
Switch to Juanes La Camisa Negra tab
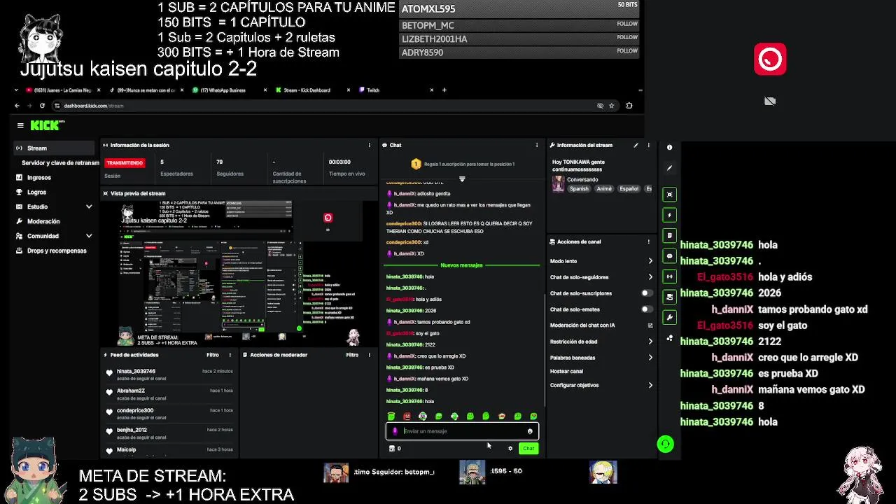click(x=62, y=90)
